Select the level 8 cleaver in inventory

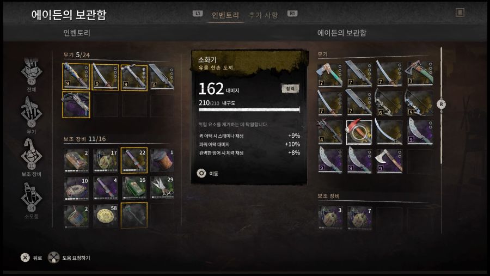[x=162, y=77]
